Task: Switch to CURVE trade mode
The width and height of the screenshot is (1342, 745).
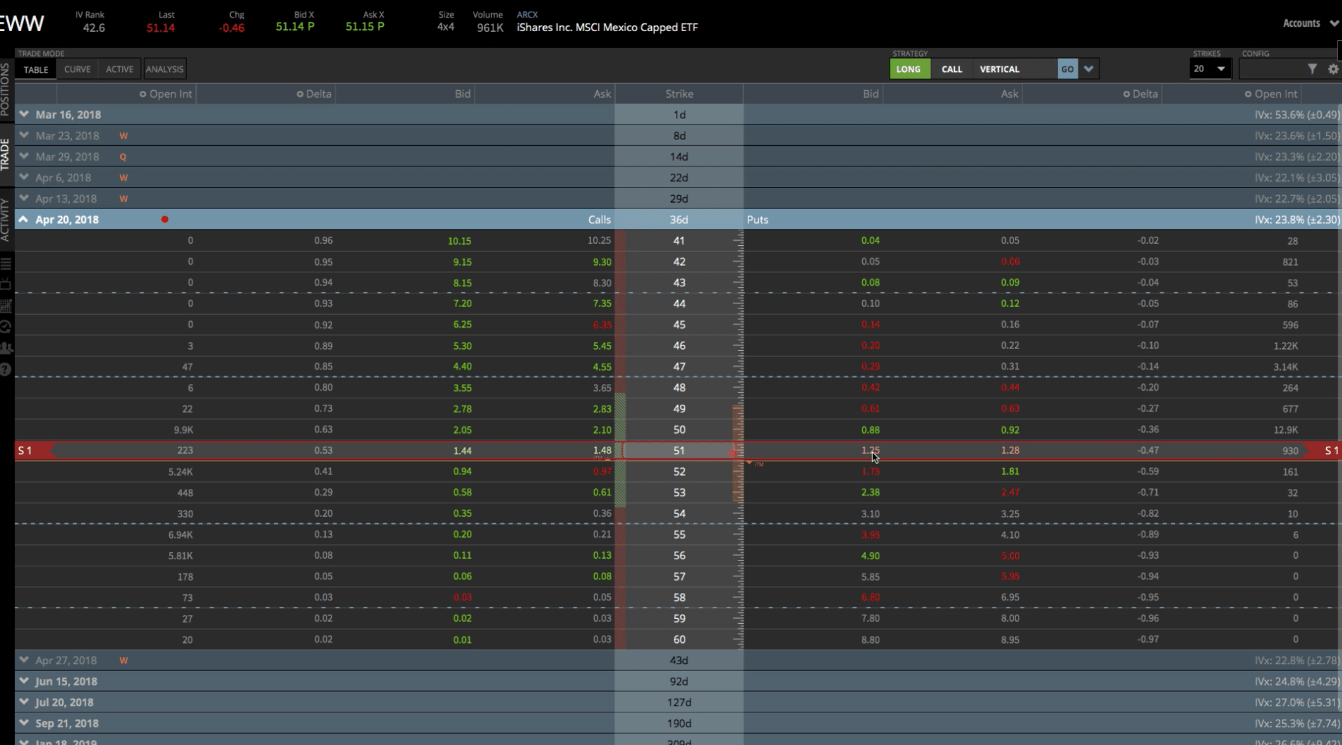Action: click(77, 69)
